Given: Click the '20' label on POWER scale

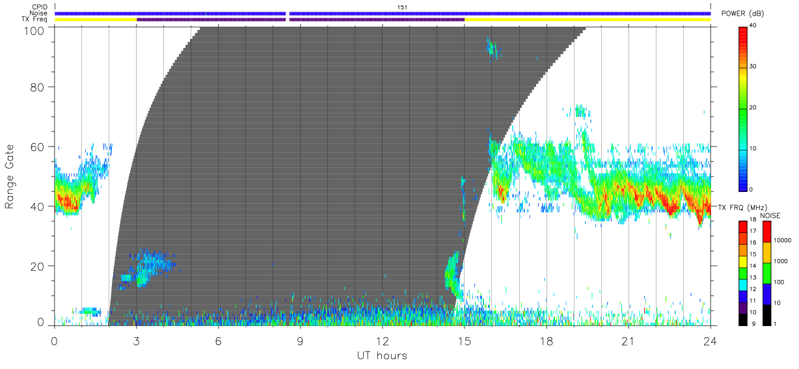Looking at the screenshot, I should [x=754, y=108].
